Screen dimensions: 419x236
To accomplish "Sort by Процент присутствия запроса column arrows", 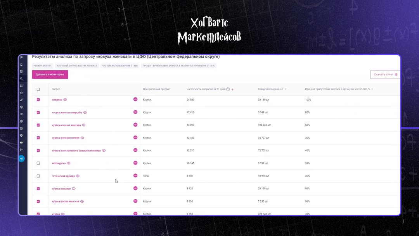I will tap(372, 89).
